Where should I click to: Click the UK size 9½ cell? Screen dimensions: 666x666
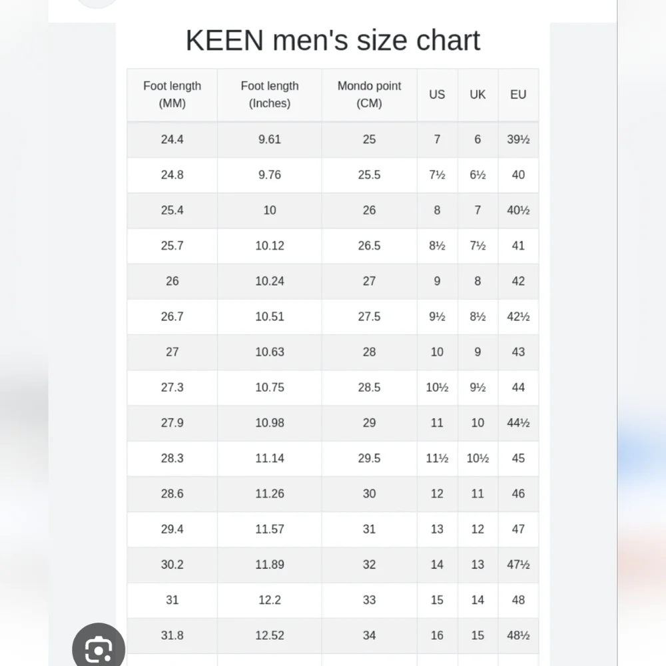click(478, 388)
